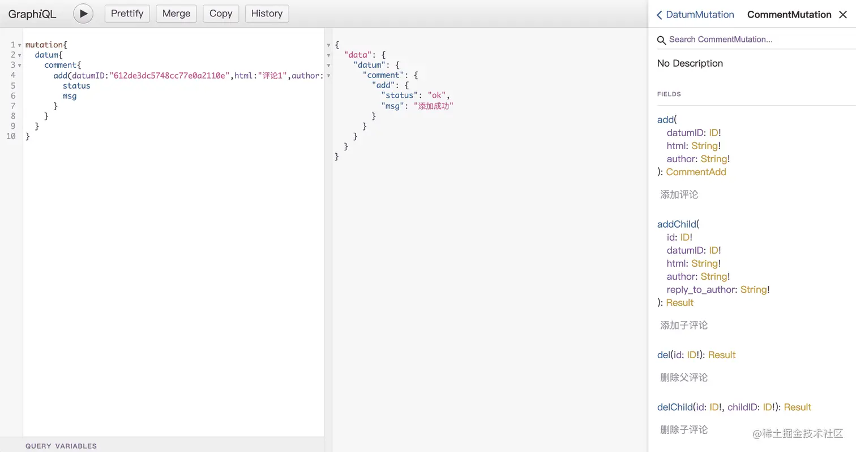This screenshot has height=452, width=856.
Task: Close the documentation explorer with the X icon
Action: [x=843, y=15]
